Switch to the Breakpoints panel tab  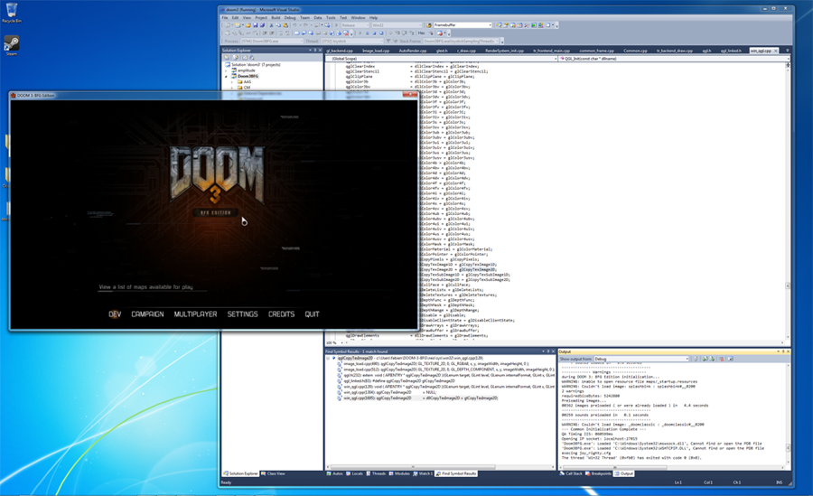[598, 473]
